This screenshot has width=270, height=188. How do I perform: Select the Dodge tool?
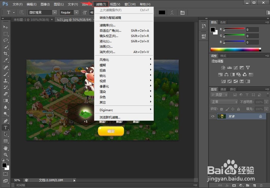pos(5,114)
